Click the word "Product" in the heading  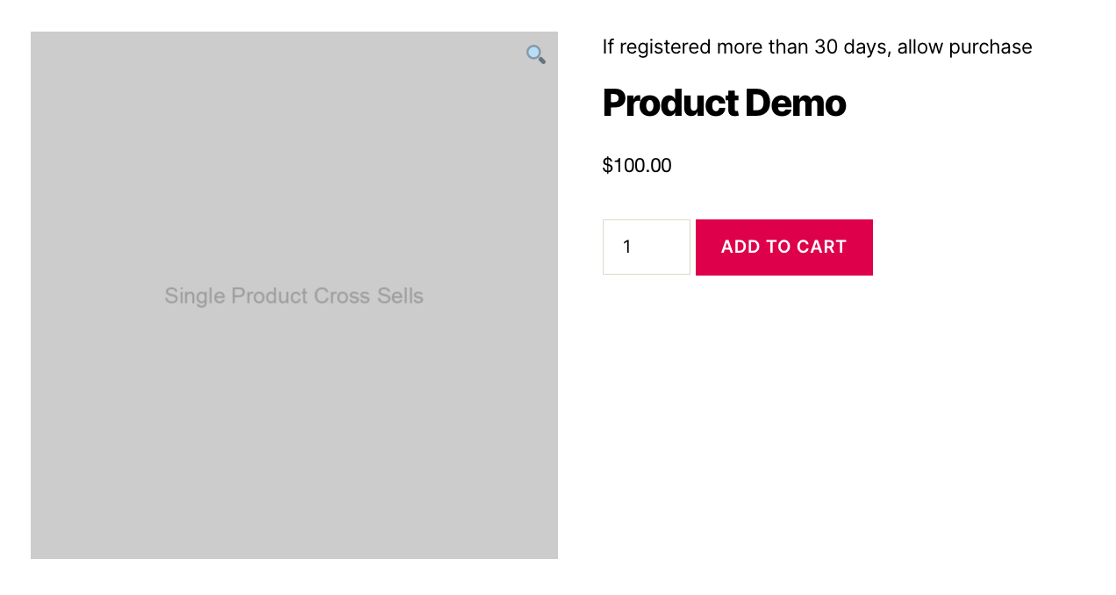pyautogui.click(x=669, y=103)
